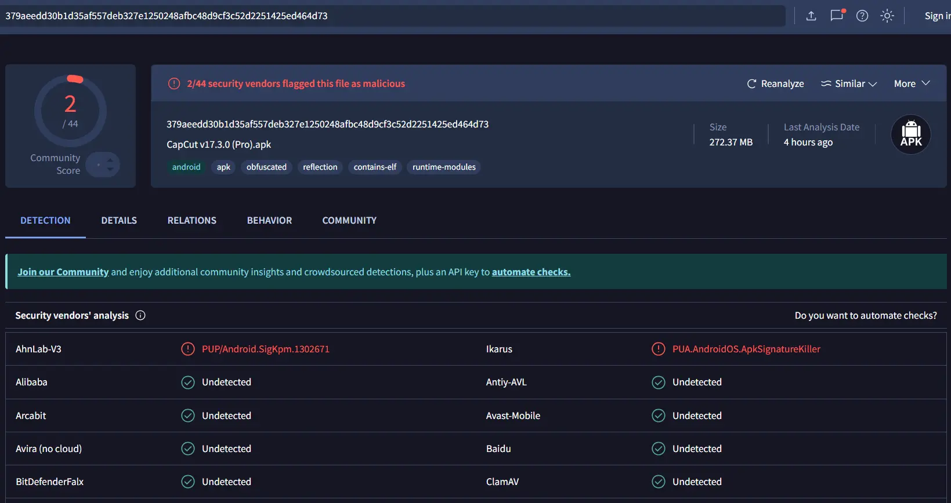Click Arcabit undetected checkmark icon
This screenshot has width=951, height=503.
(x=188, y=415)
